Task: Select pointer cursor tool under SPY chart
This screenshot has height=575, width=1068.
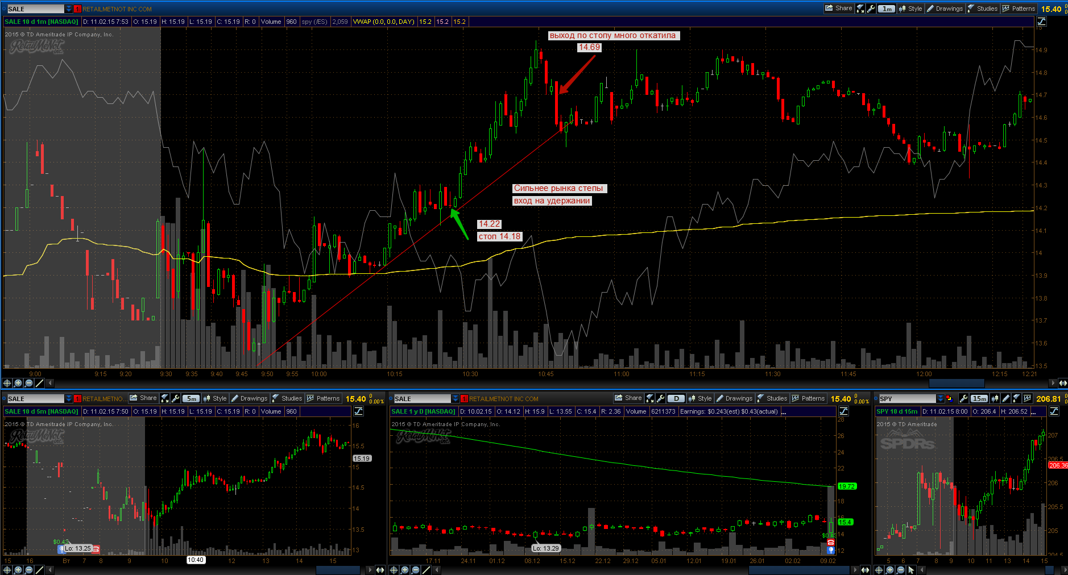Action: click(912, 570)
